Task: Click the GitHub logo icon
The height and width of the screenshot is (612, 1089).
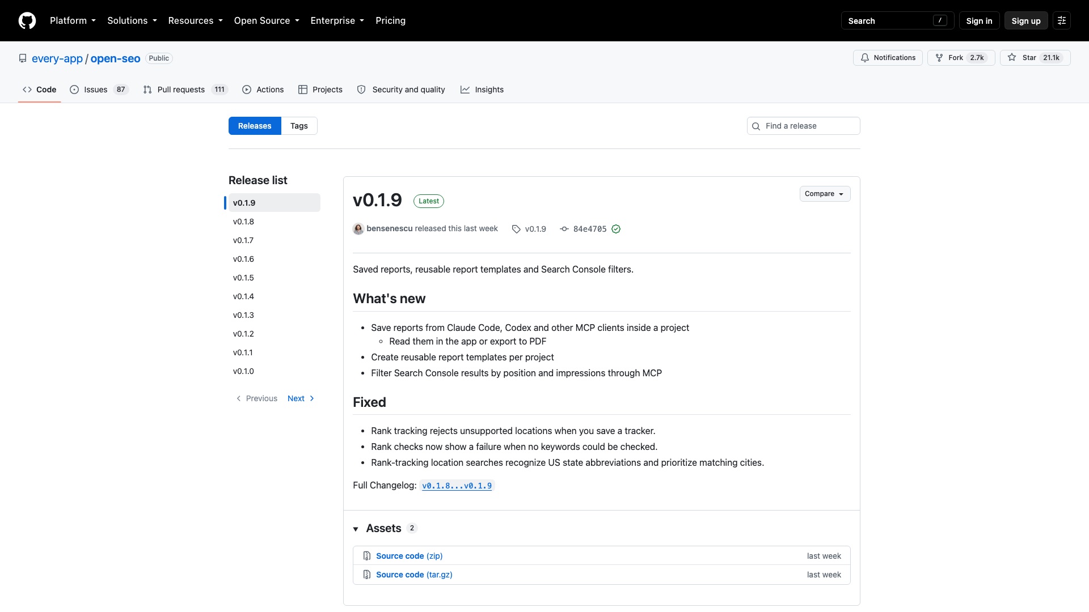Action: 27,20
